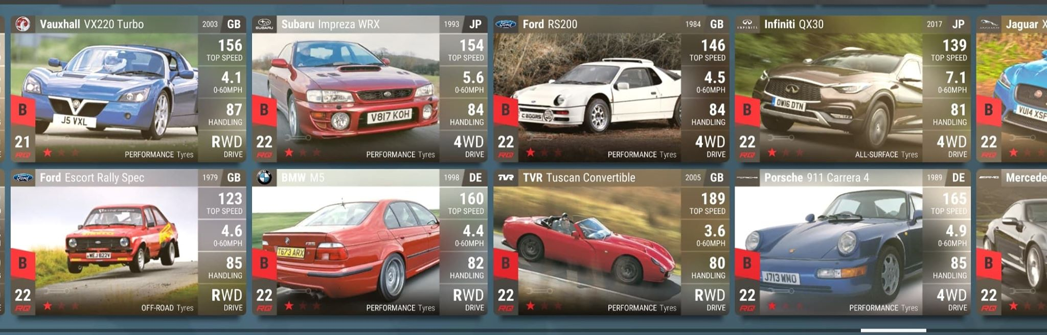Screen dimensions: 1047x335
Task: Click the red B class badge on BMW M5
Action: [x=264, y=264]
